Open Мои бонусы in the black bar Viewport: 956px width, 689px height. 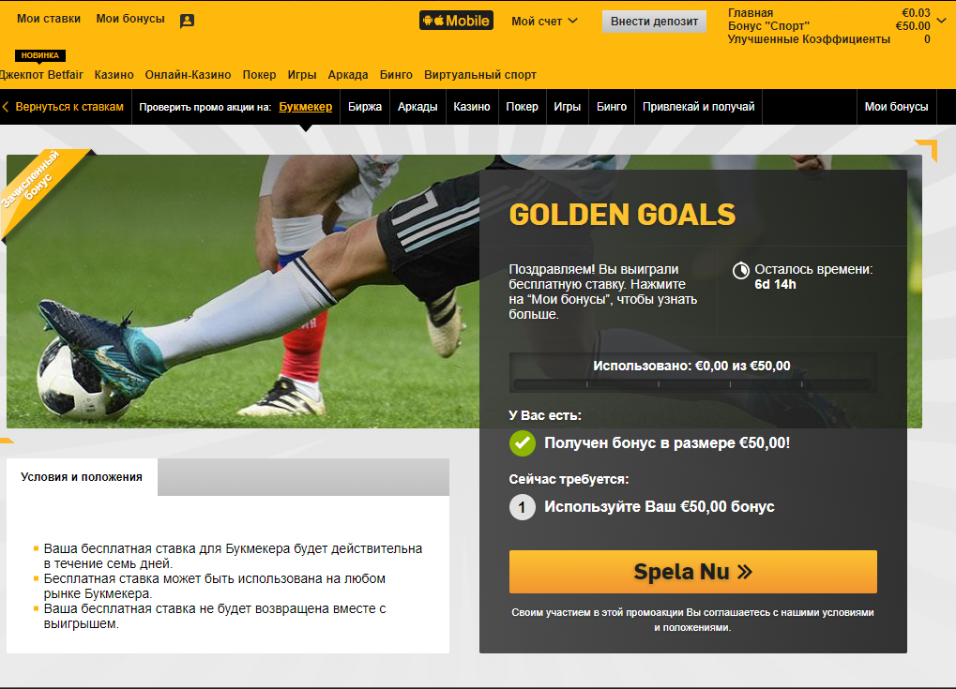point(896,107)
